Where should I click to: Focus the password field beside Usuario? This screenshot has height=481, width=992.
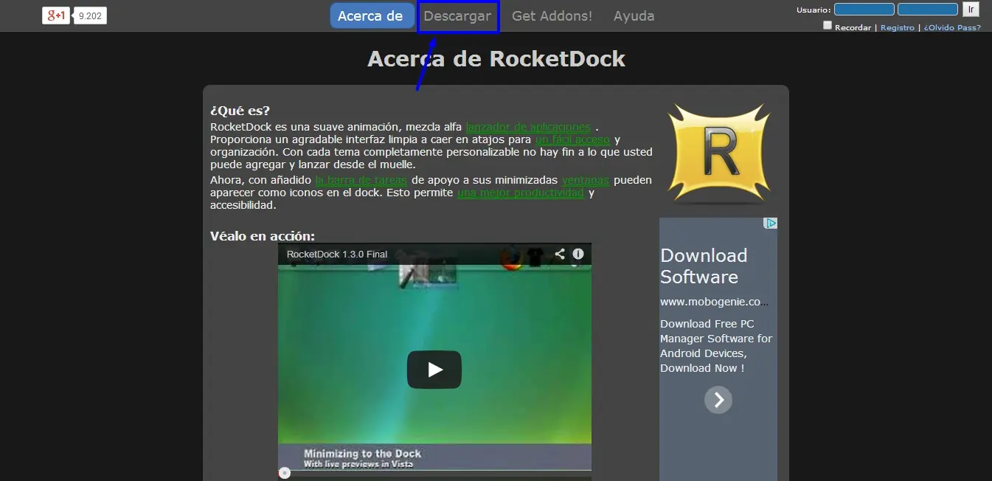(927, 10)
